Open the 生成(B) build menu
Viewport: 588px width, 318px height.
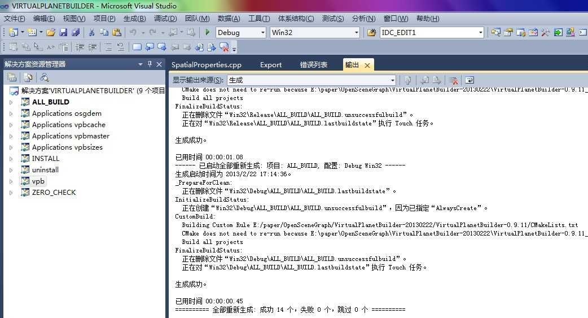point(134,19)
